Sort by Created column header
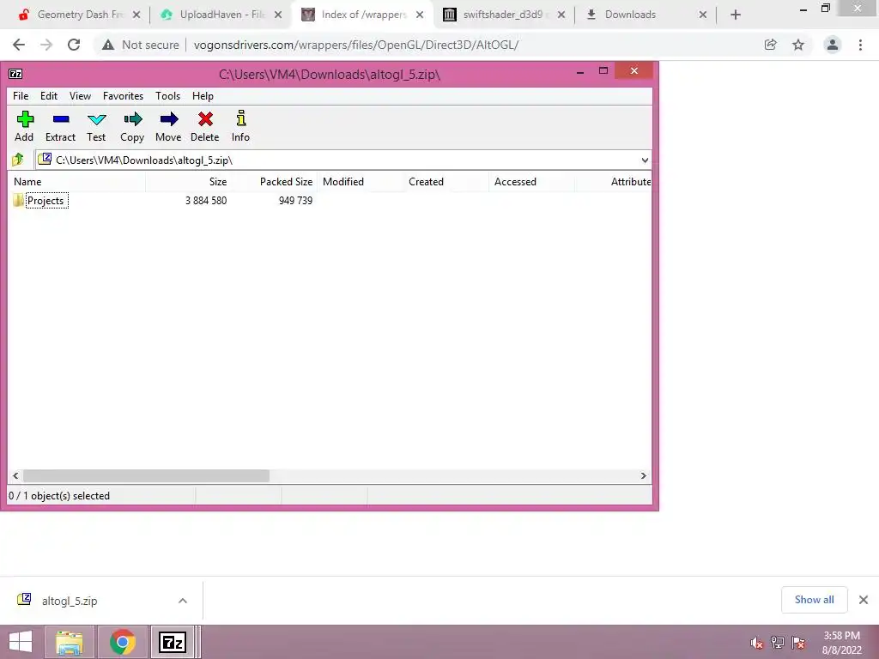The width and height of the screenshot is (879, 659). click(446, 182)
